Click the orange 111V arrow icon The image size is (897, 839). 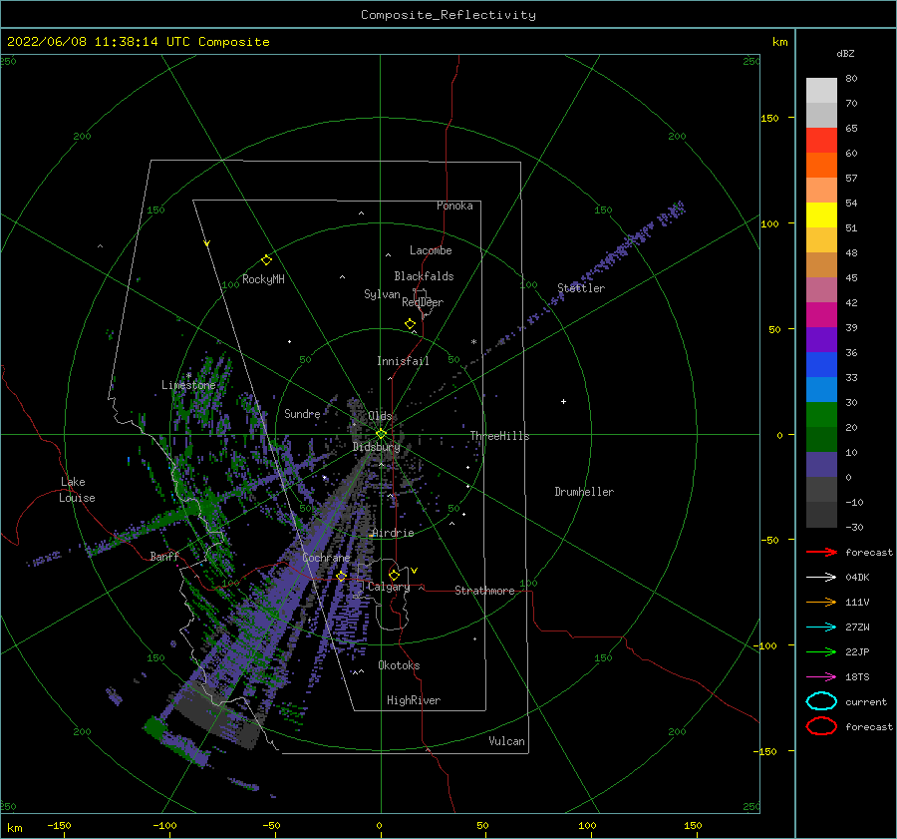pos(821,602)
